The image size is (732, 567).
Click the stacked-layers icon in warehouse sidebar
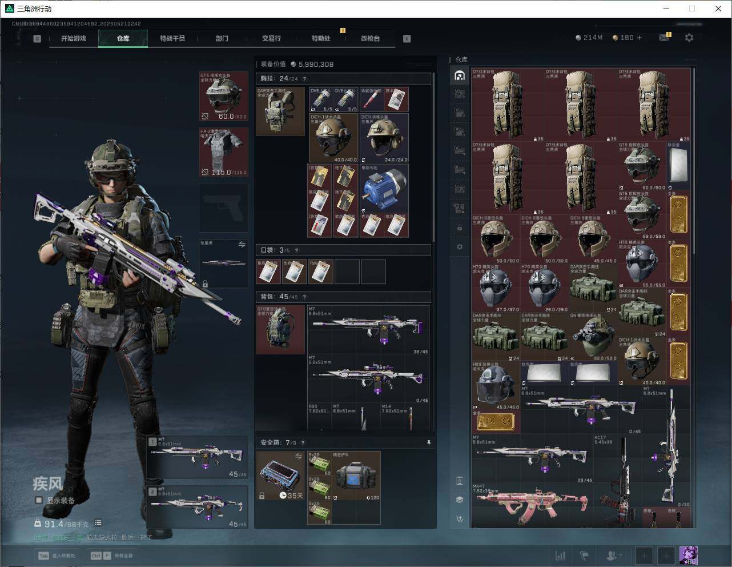(x=460, y=500)
